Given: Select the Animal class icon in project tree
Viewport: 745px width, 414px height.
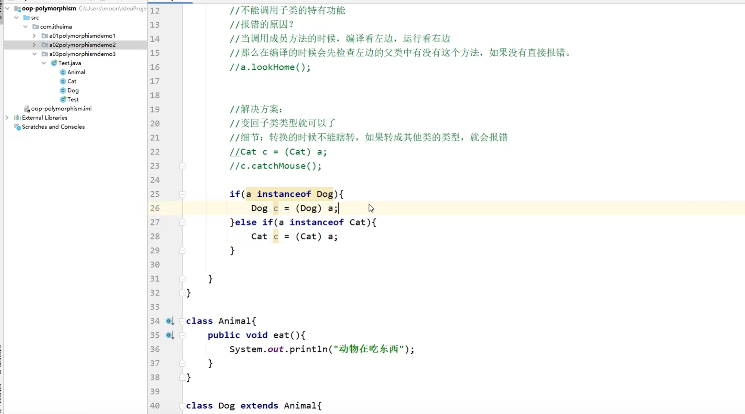Looking at the screenshot, I should pos(63,72).
